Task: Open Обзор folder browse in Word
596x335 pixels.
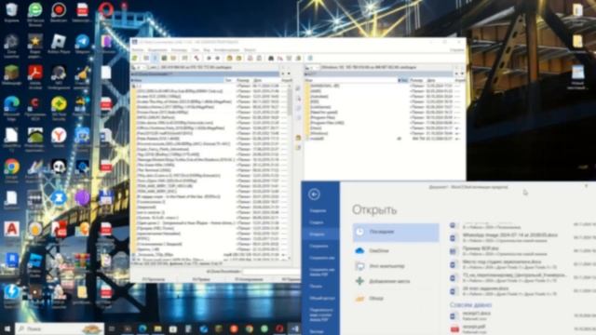Action: click(x=396, y=299)
